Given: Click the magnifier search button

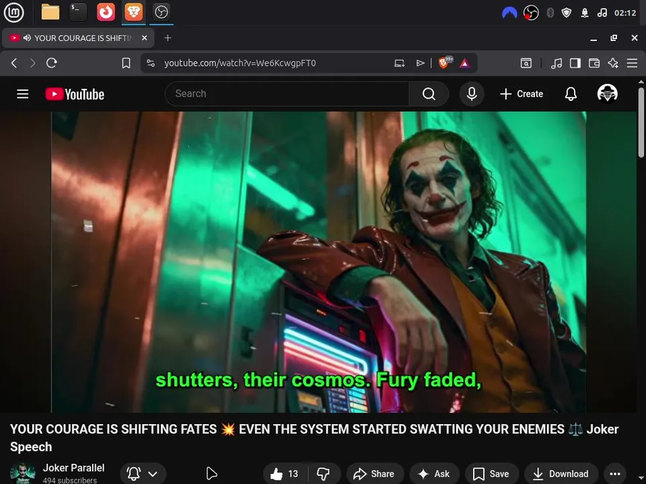Looking at the screenshot, I should 429,94.
